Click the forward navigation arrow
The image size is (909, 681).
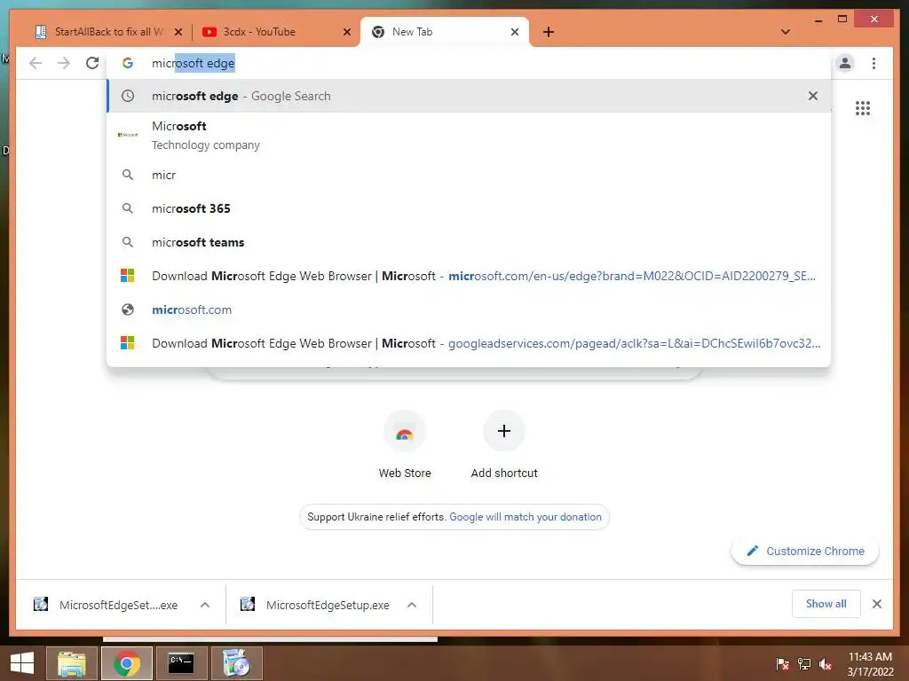point(64,63)
